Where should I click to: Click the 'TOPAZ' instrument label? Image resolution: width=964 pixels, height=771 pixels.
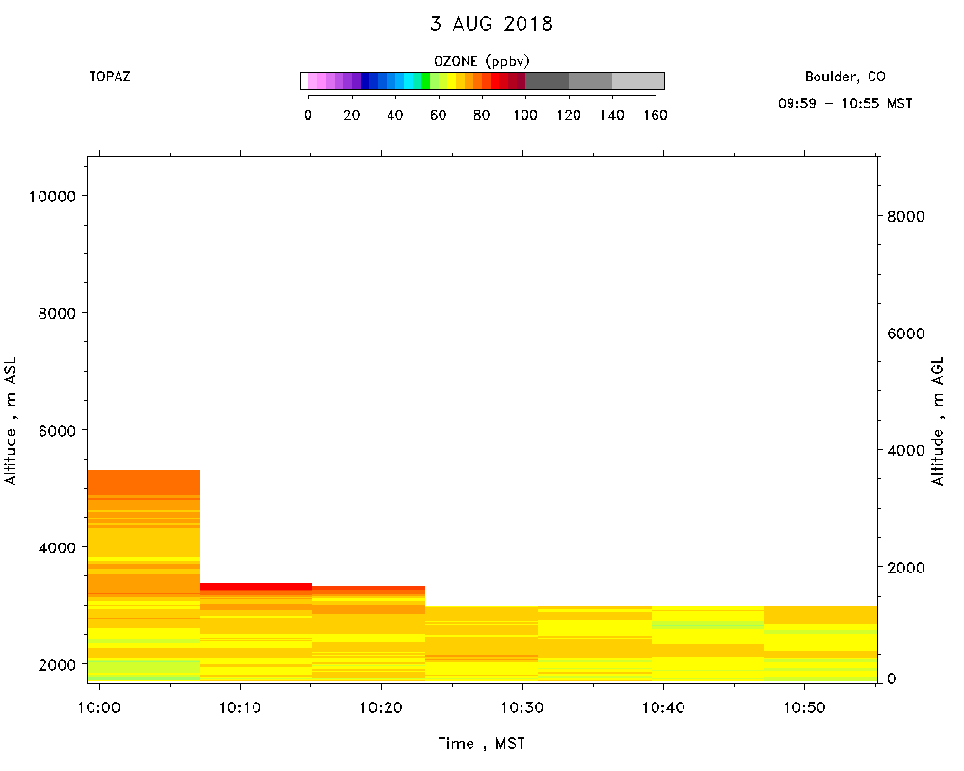tap(110, 77)
